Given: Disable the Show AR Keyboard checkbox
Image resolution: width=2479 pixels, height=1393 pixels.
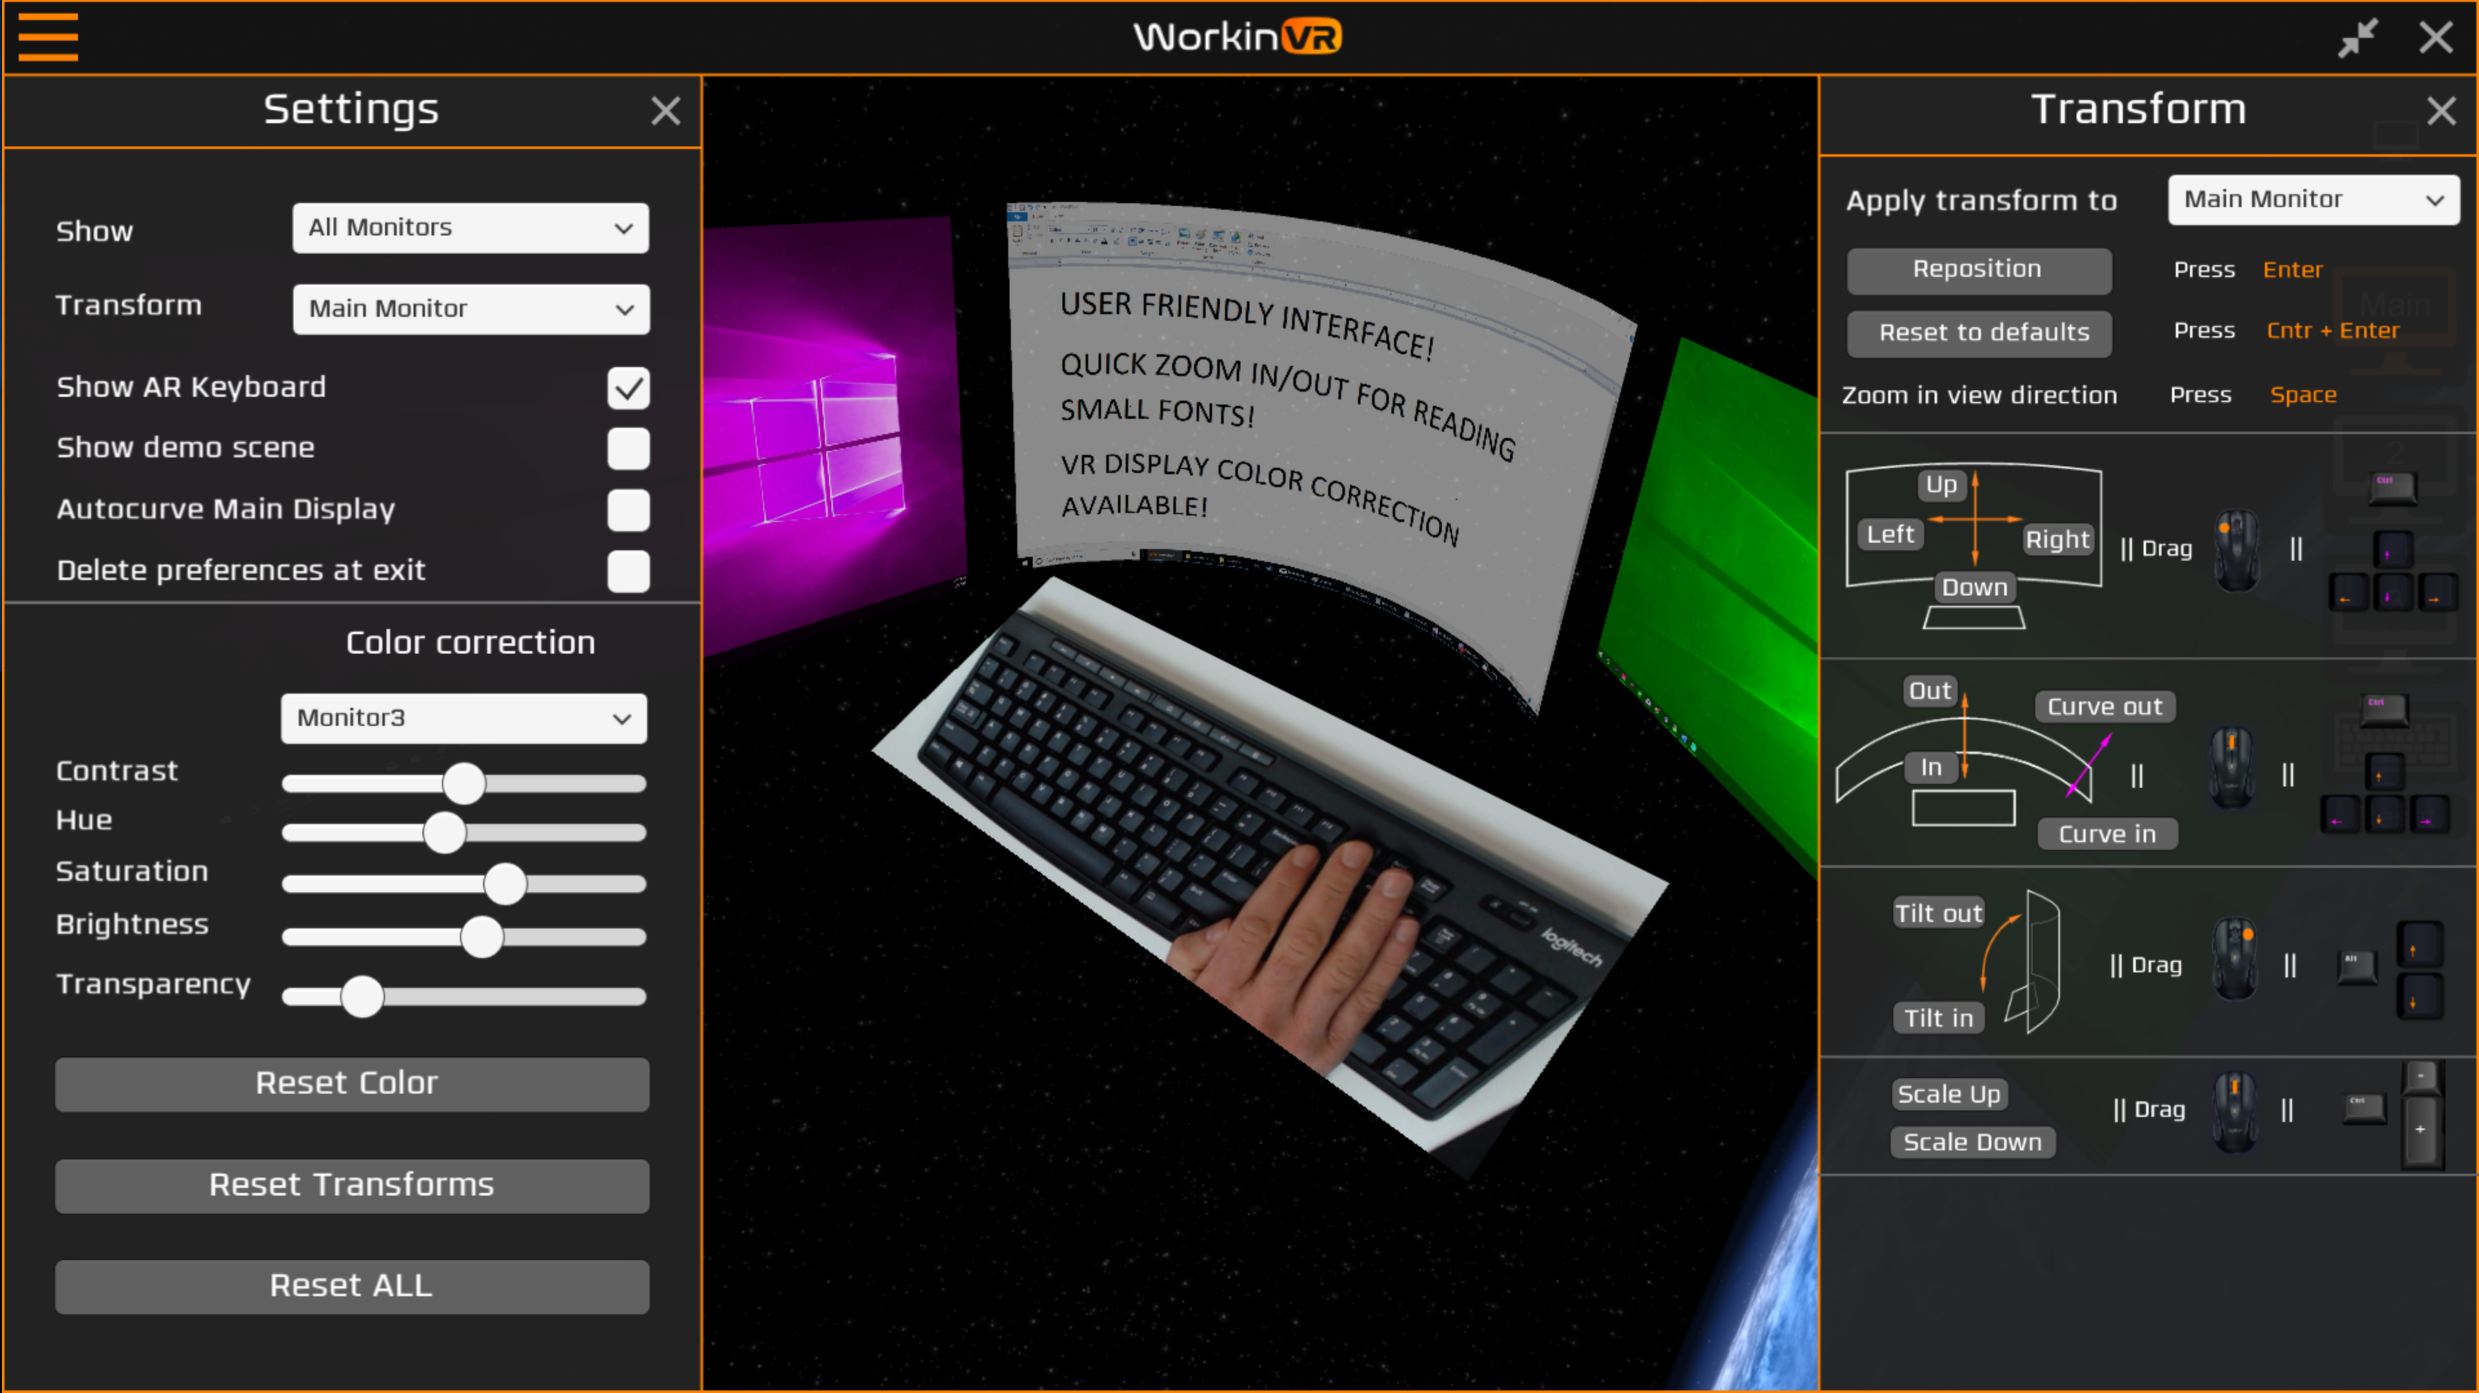Looking at the screenshot, I should 628,388.
